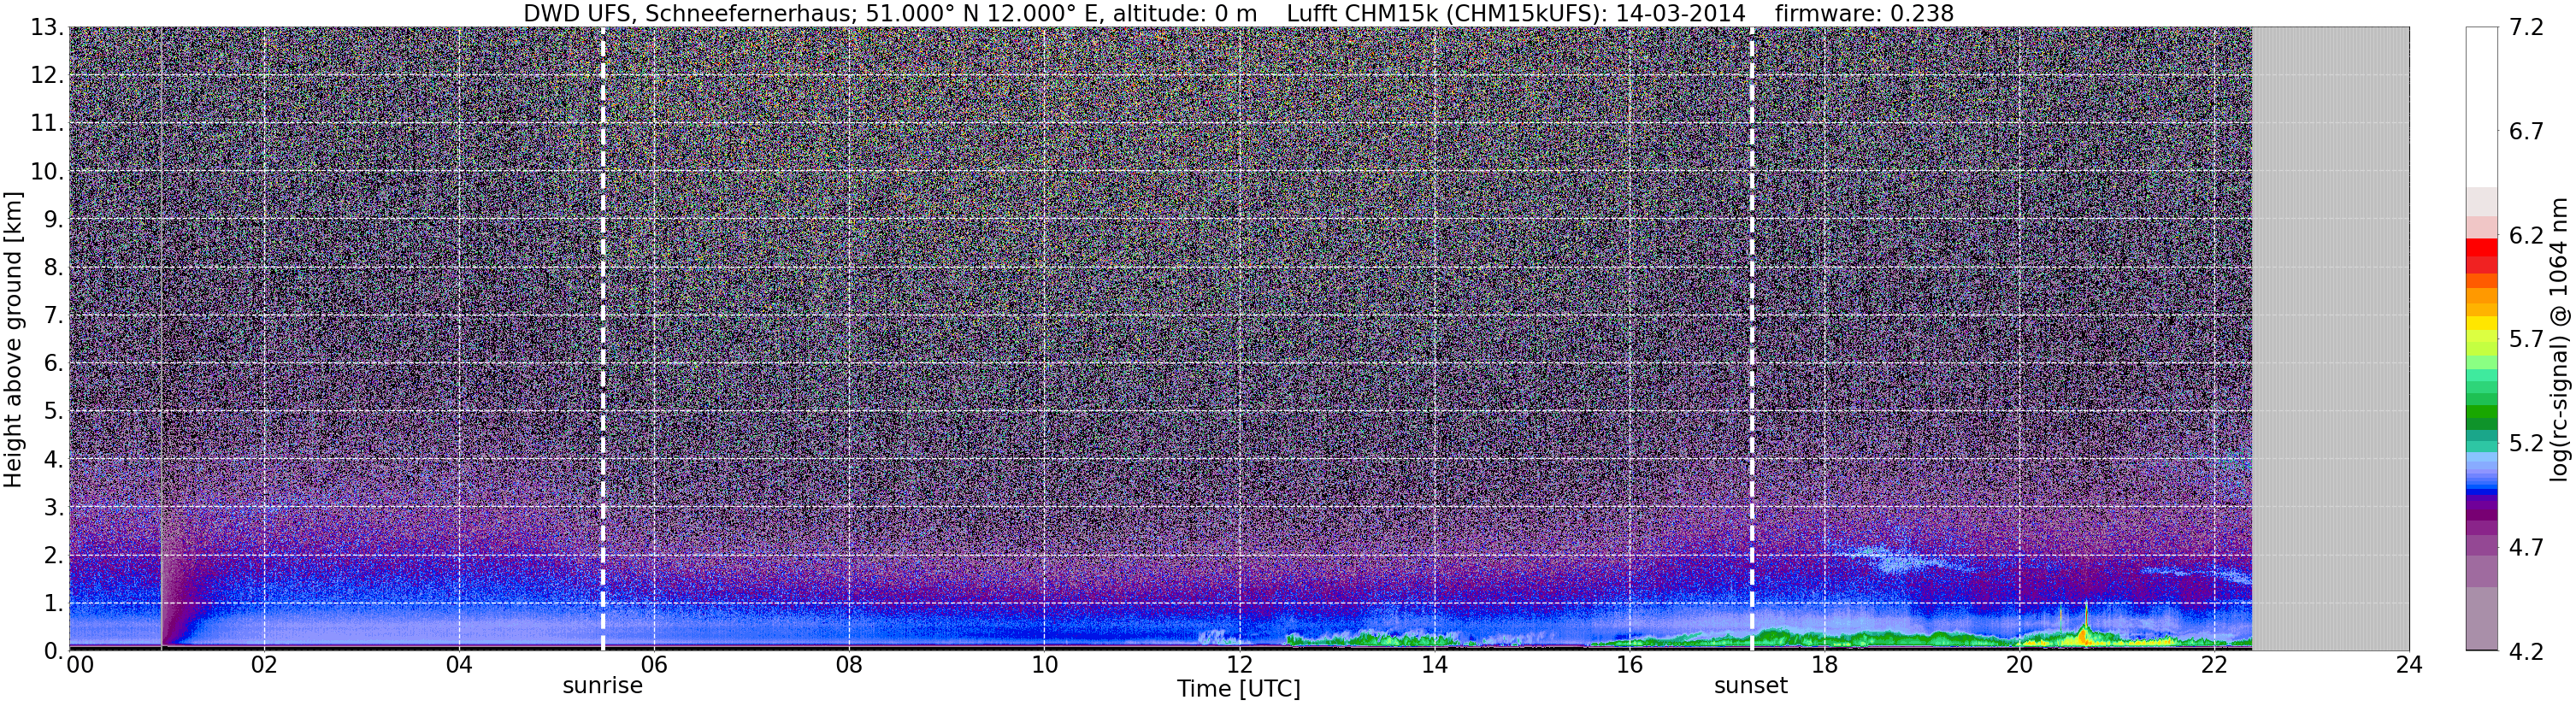Click the '4.7' colorbar tick value
This screenshot has height=706, width=2576.
(x=2526, y=548)
